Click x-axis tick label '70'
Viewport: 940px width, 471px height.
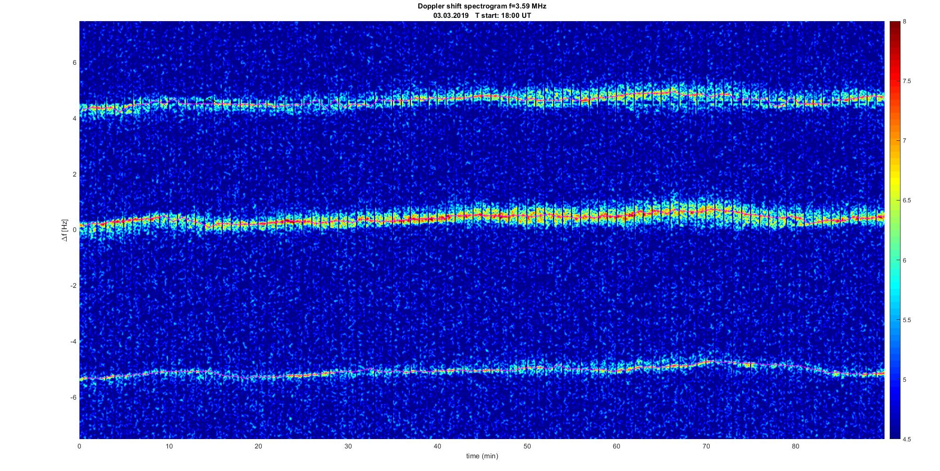[x=706, y=446]
